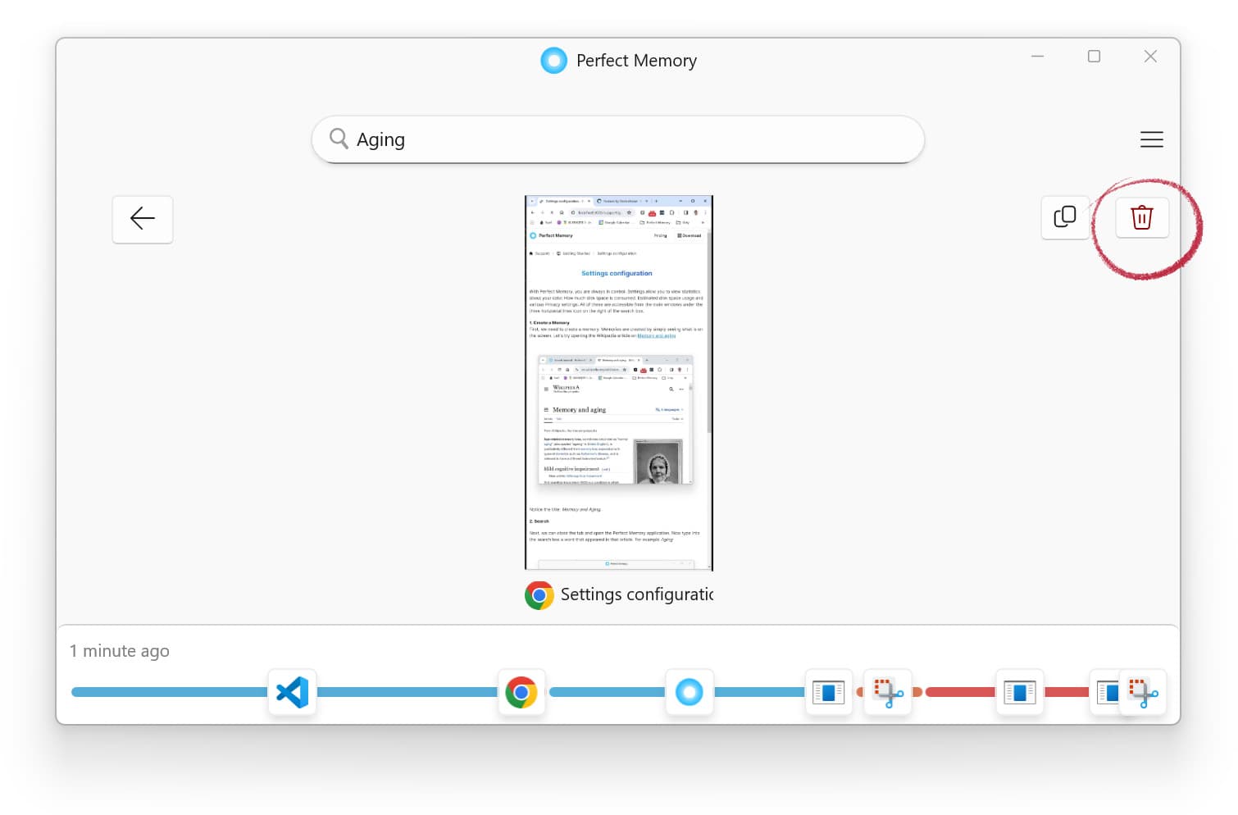The width and height of the screenshot is (1238, 815).
Task: Click the Perfect Memory logo in title bar
Action: (553, 61)
